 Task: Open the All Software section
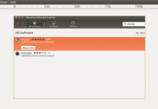tap(34, 24)
